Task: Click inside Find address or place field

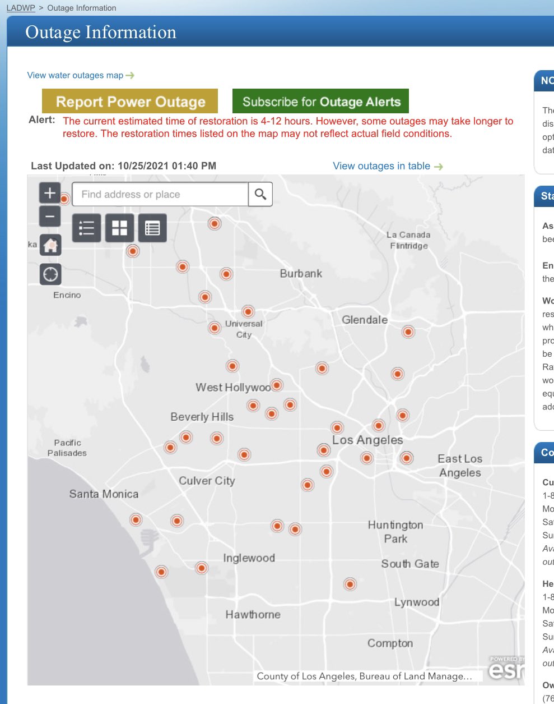Action: 160,194
